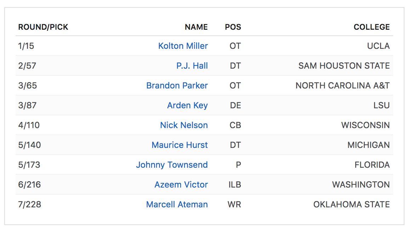Click the P.J. Hall link
The width and height of the screenshot is (408, 230).
point(192,66)
